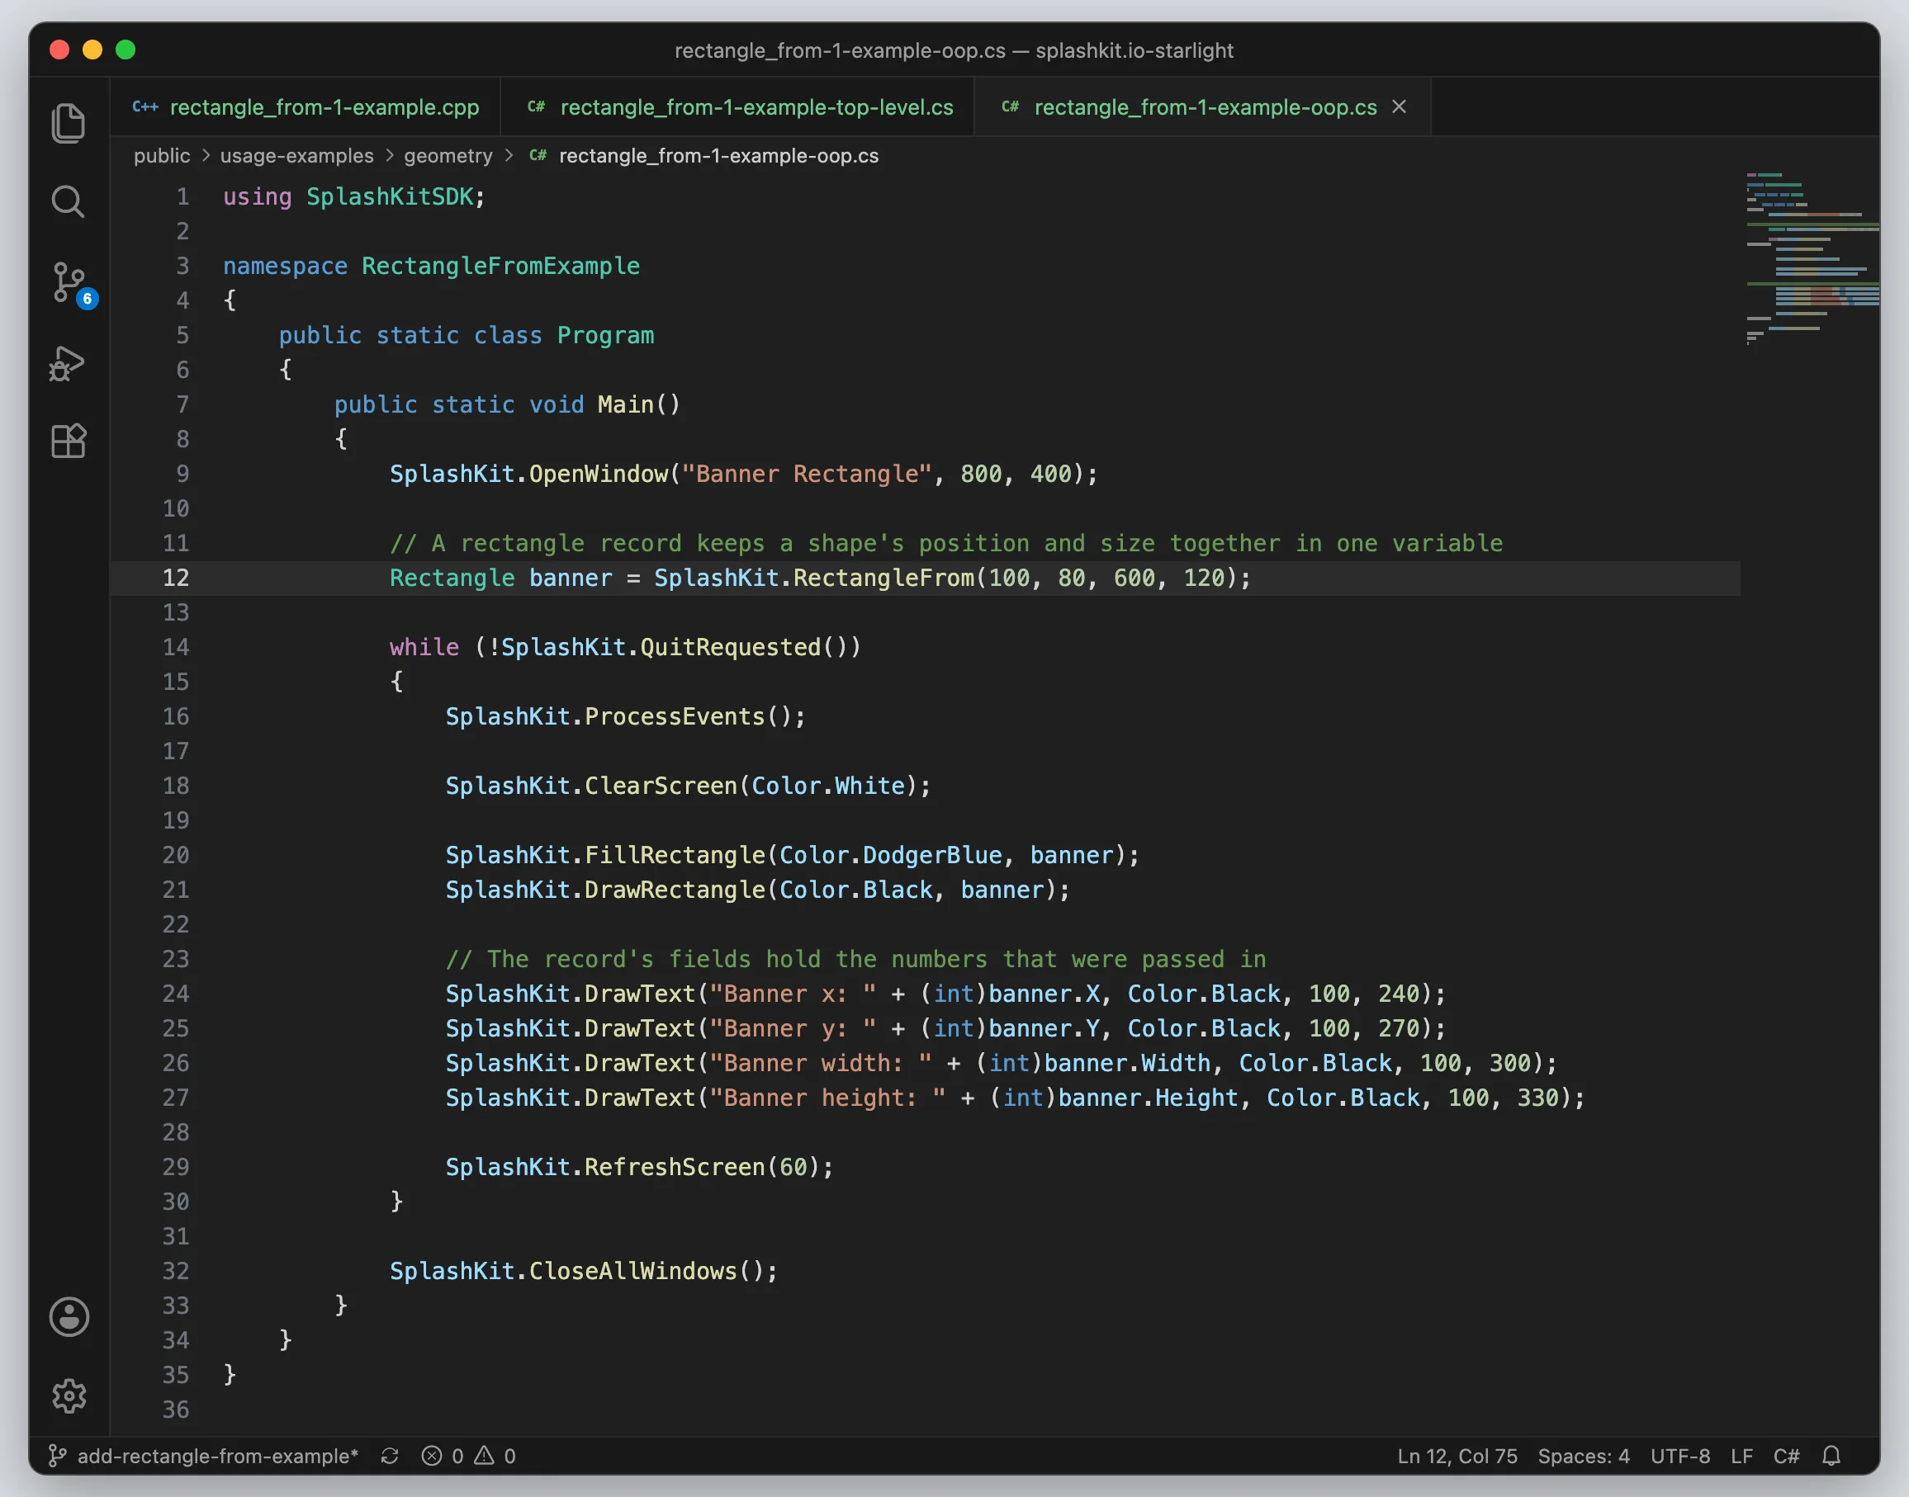Screen dimensions: 1909x1497
Task: Click add-rectangle-from-example branch name
Action: pos(217,1456)
